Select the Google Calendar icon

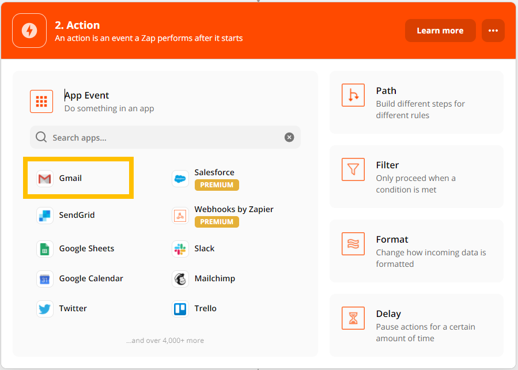(44, 279)
